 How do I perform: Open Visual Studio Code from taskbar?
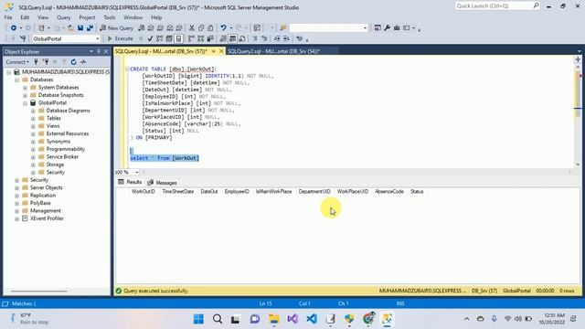tap(312, 319)
